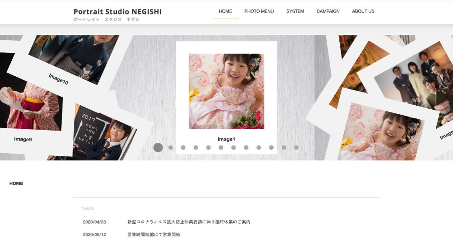Click the HOME breadcrumb heading
453x244 pixels.
coord(16,183)
